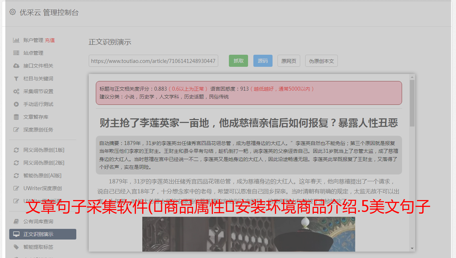
Task: Select the active 正文识别演示 menu item
Action: point(43,234)
